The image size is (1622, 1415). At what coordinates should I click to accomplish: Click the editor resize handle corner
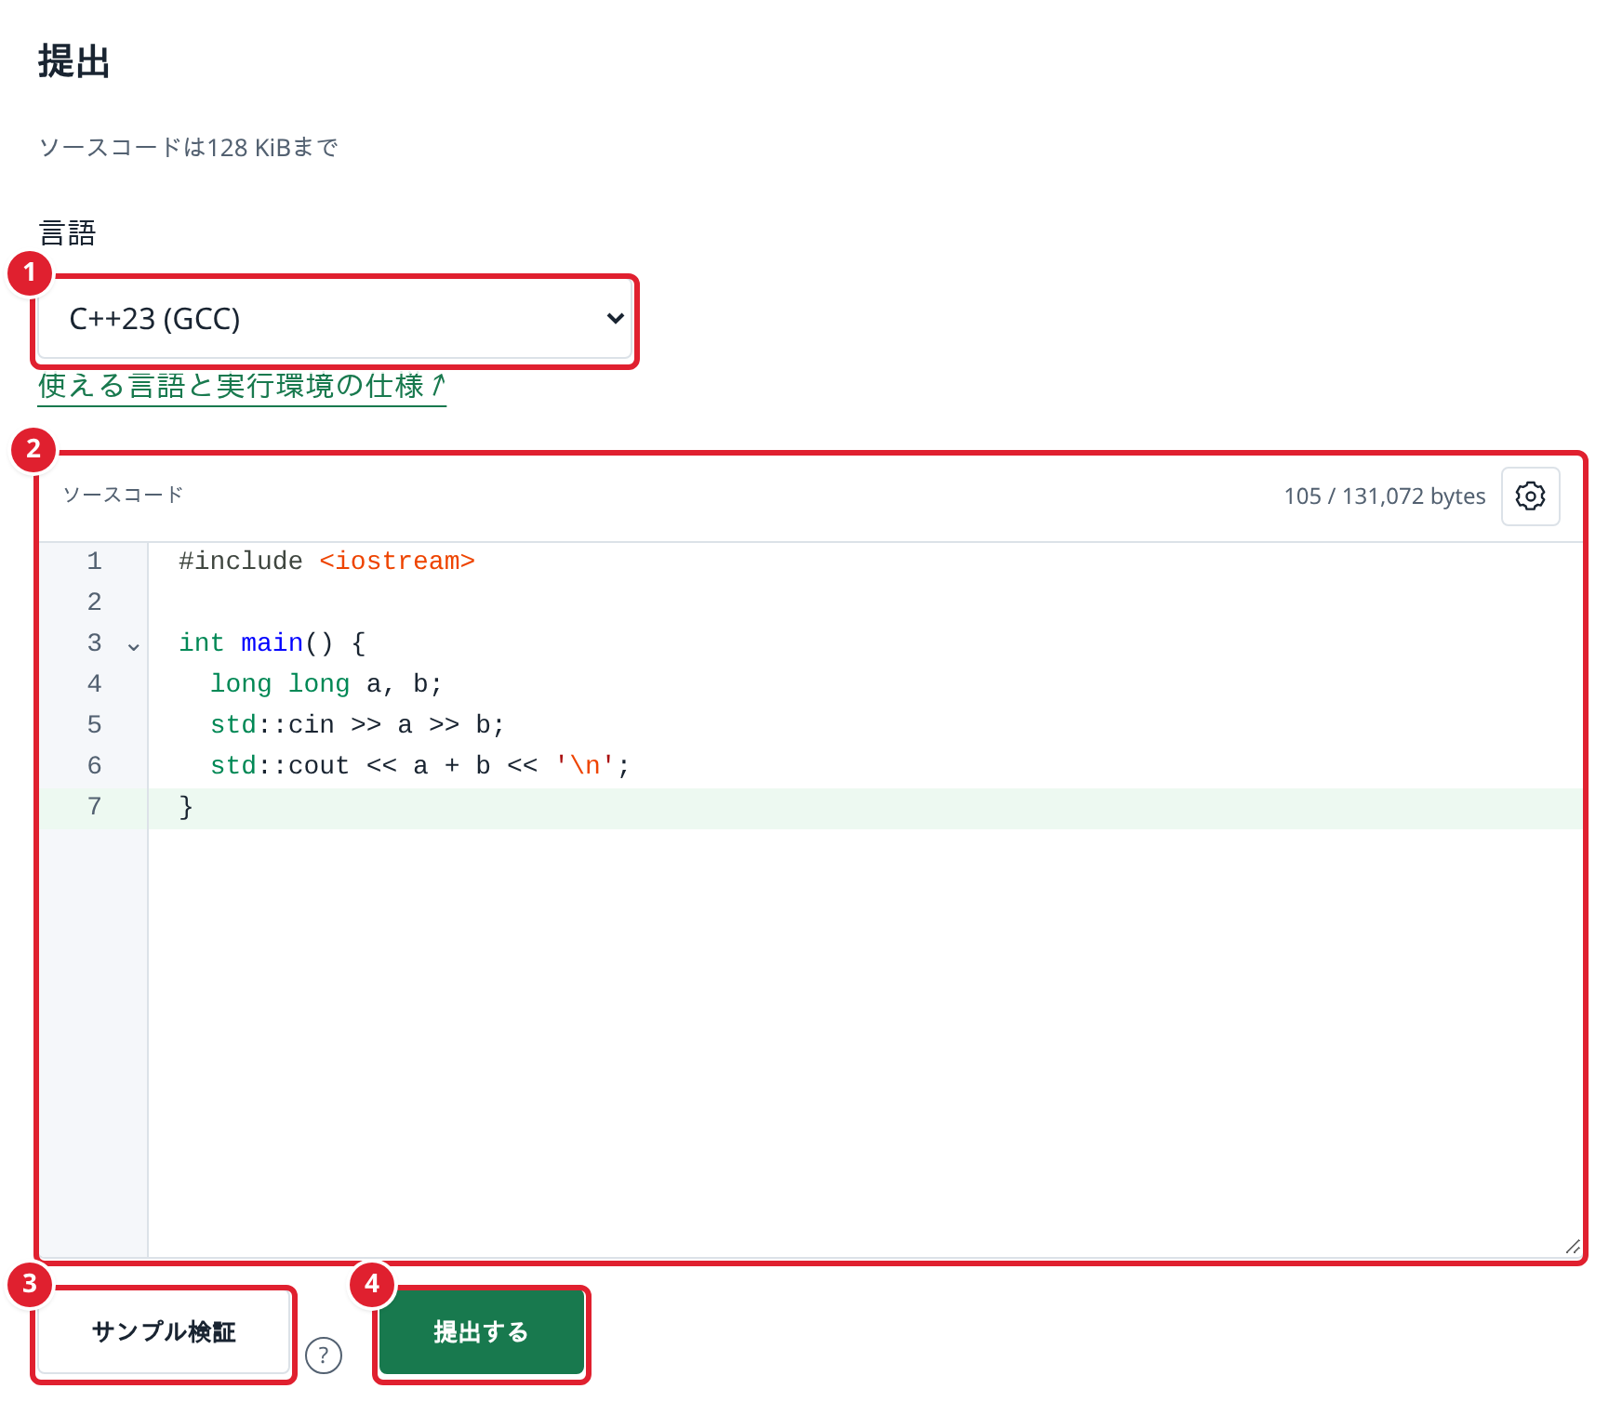point(1573,1247)
